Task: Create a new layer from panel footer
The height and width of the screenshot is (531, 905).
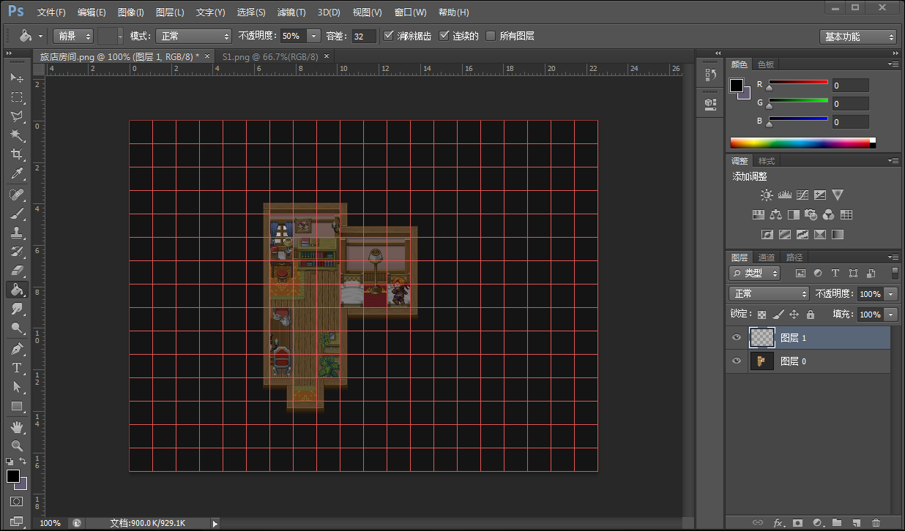Action: (857, 523)
